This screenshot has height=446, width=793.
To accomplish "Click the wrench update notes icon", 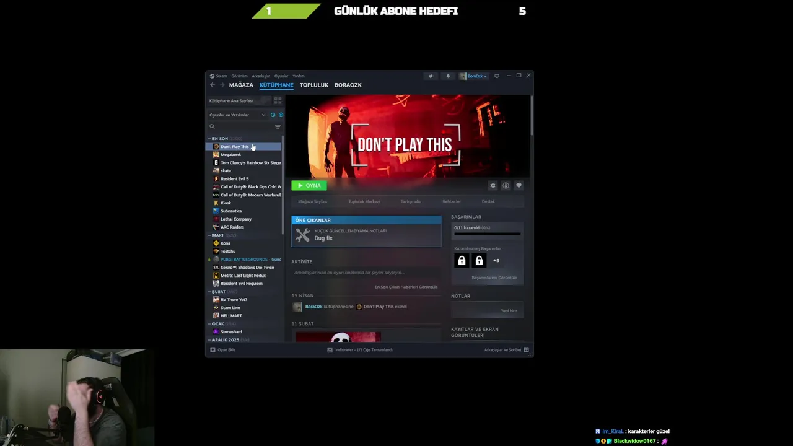I will [302, 235].
